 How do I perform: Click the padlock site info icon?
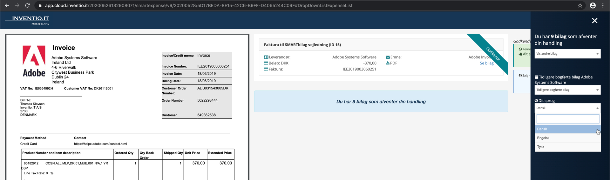tap(40, 5)
